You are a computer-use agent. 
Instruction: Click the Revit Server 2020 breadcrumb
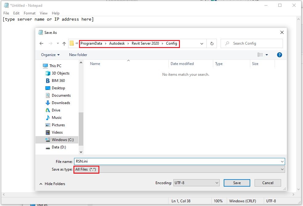pyautogui.click(x=145, y=43)
